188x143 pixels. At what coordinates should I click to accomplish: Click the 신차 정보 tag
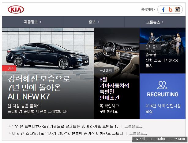click(151, 47)
